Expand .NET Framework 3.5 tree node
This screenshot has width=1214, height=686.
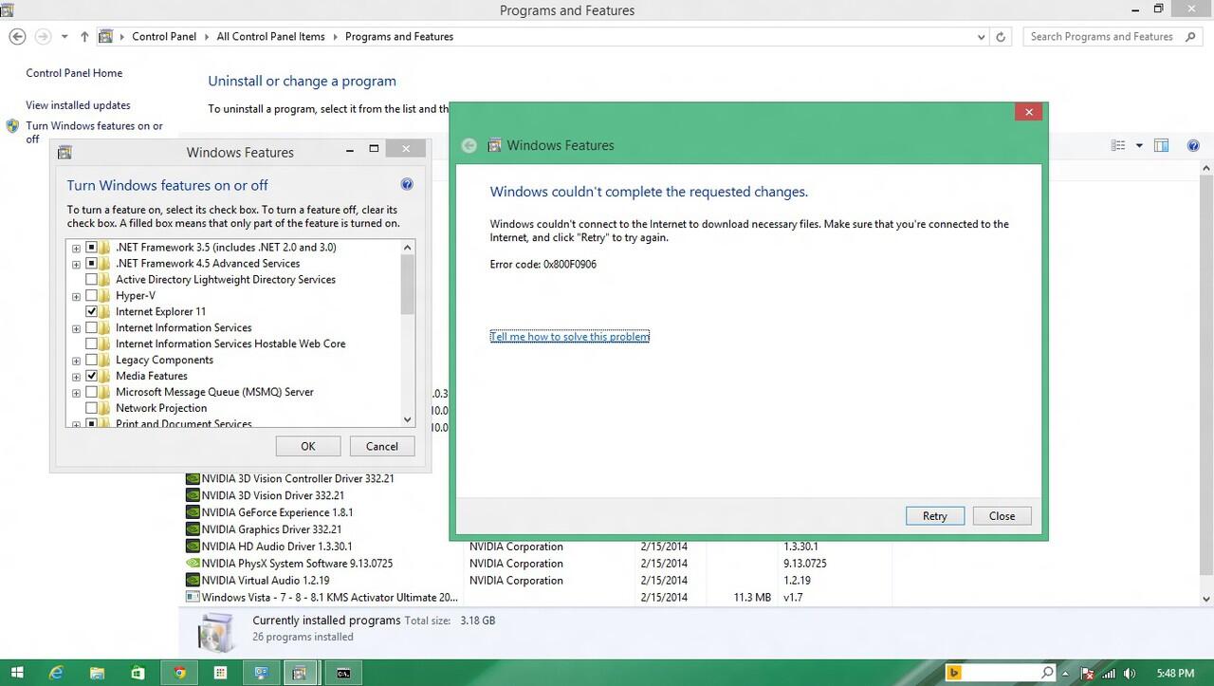(x=76, y=249)
